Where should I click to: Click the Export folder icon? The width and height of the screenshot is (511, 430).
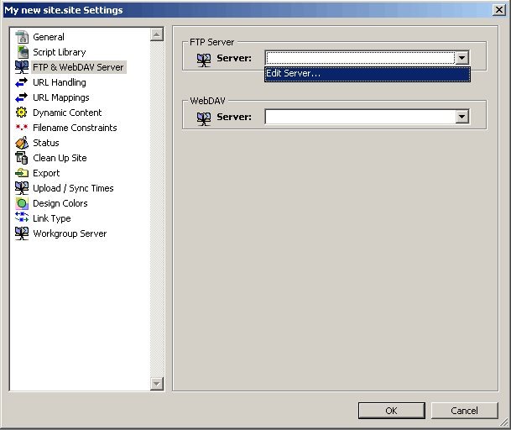[22, 172]
